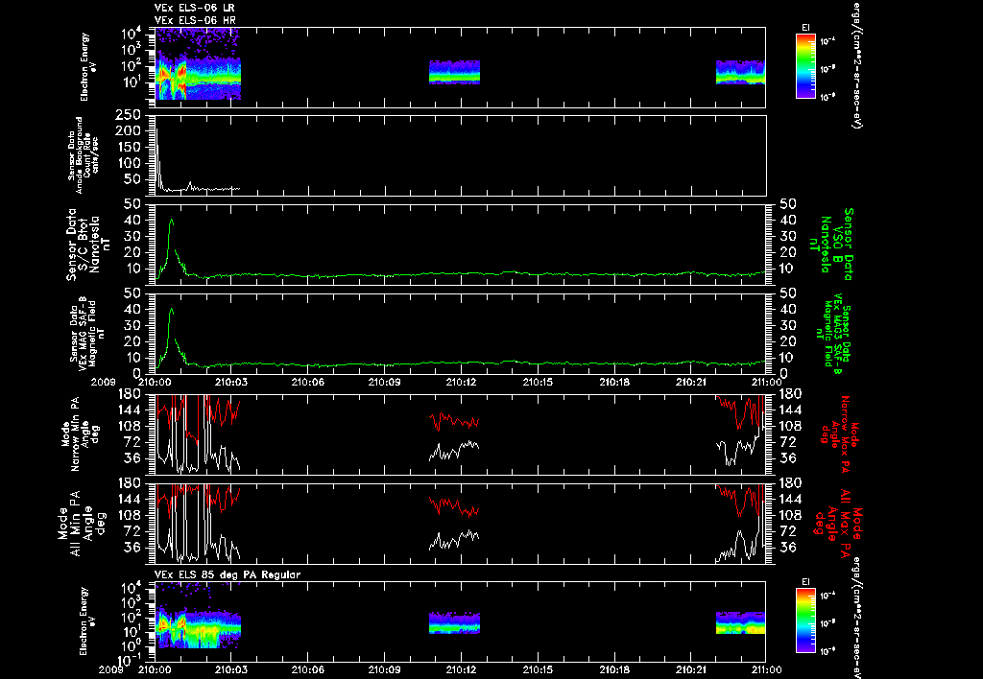Click '211:00' on the time axis under the 85 deg PA spectrogram
This screenshot has width=983, height=679.
point(765,669)
